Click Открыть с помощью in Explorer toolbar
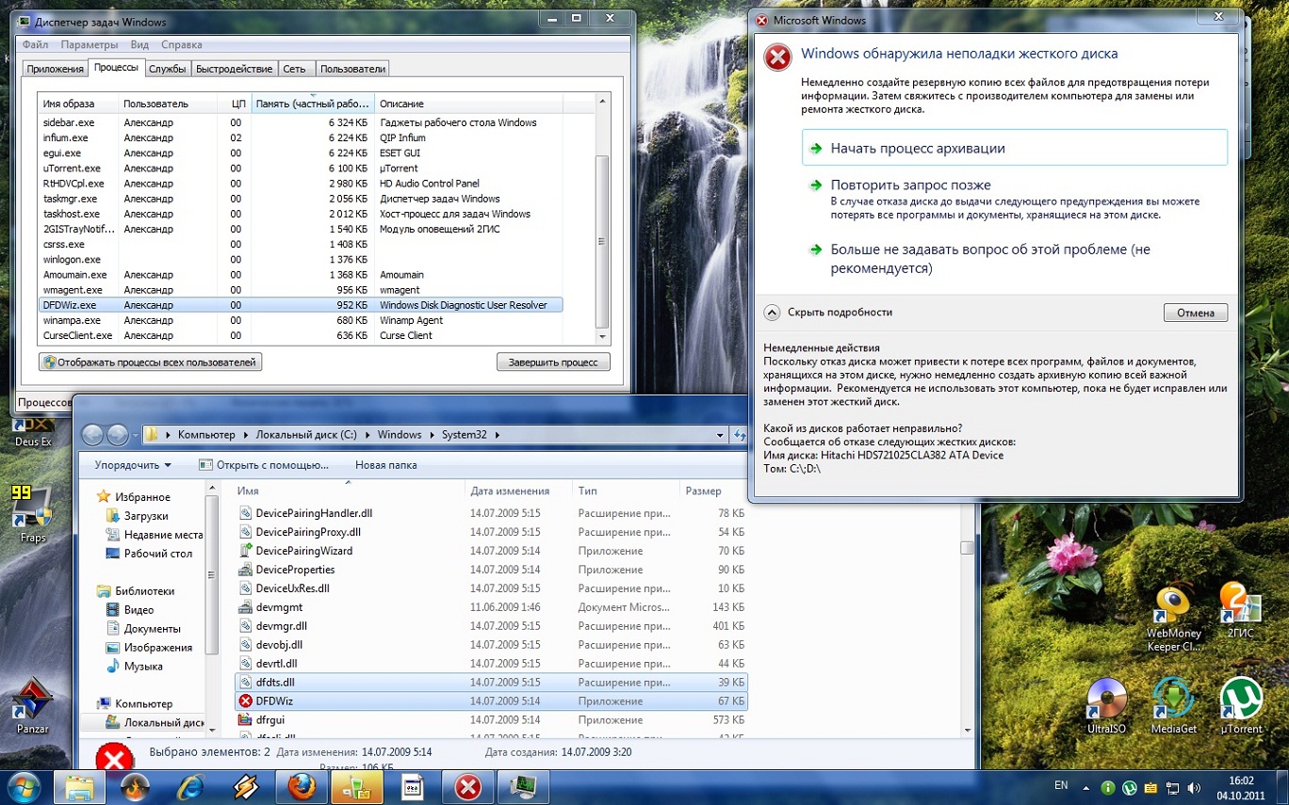 [x=264, y=465]
